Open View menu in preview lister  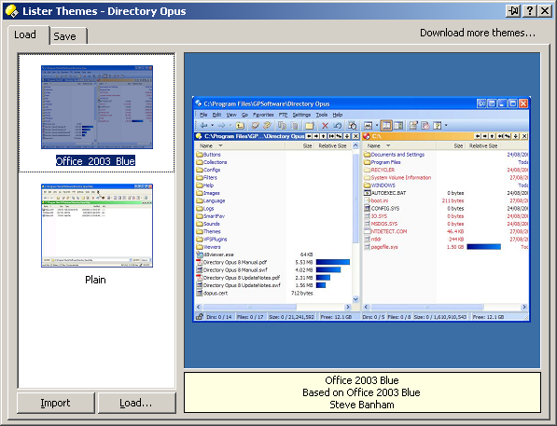coord(231,115)
